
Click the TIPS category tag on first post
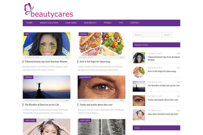coord(27,34)
